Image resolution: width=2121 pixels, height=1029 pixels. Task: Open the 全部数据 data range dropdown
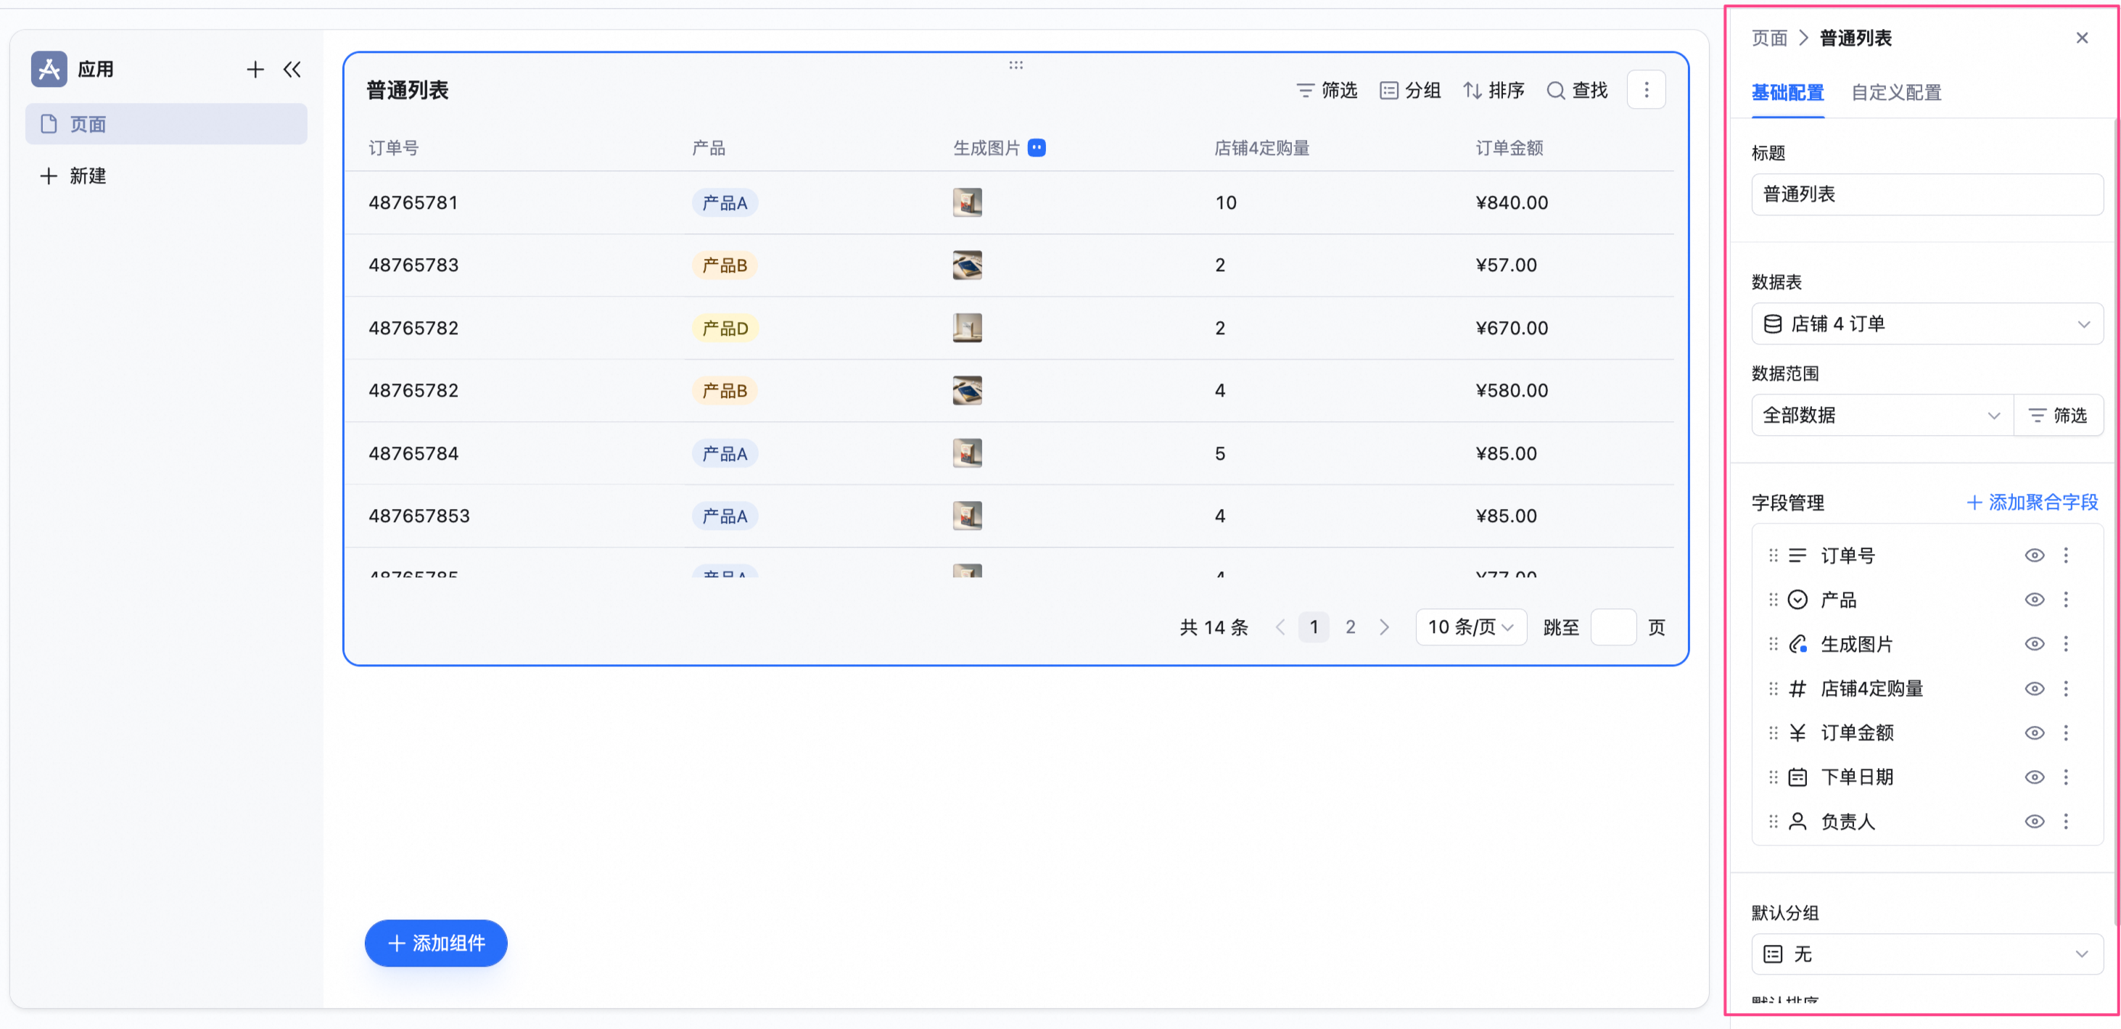1882,416
